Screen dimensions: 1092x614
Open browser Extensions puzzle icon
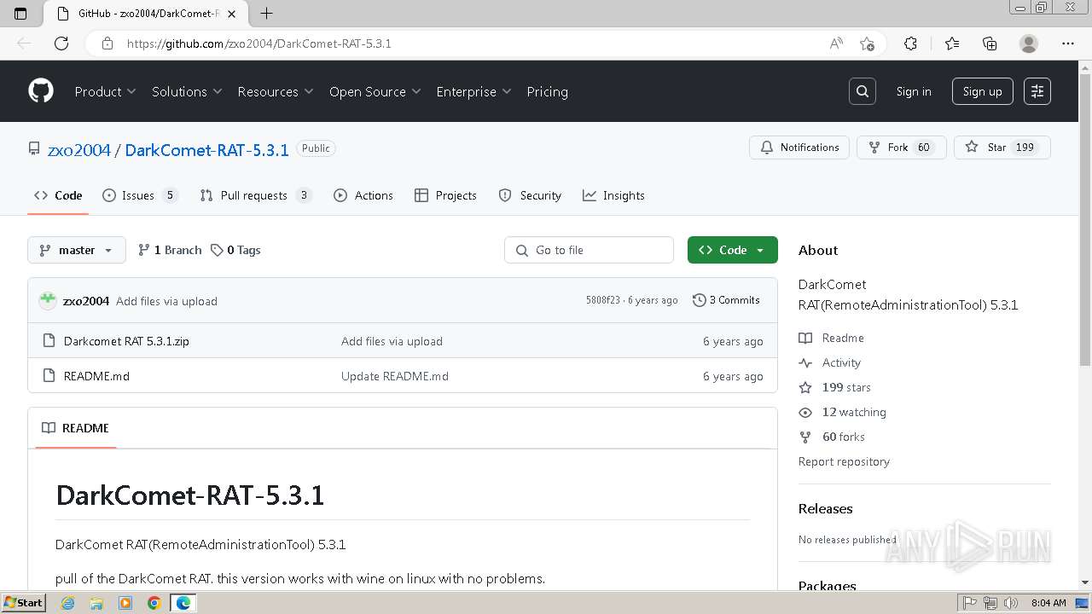point(910,43)
